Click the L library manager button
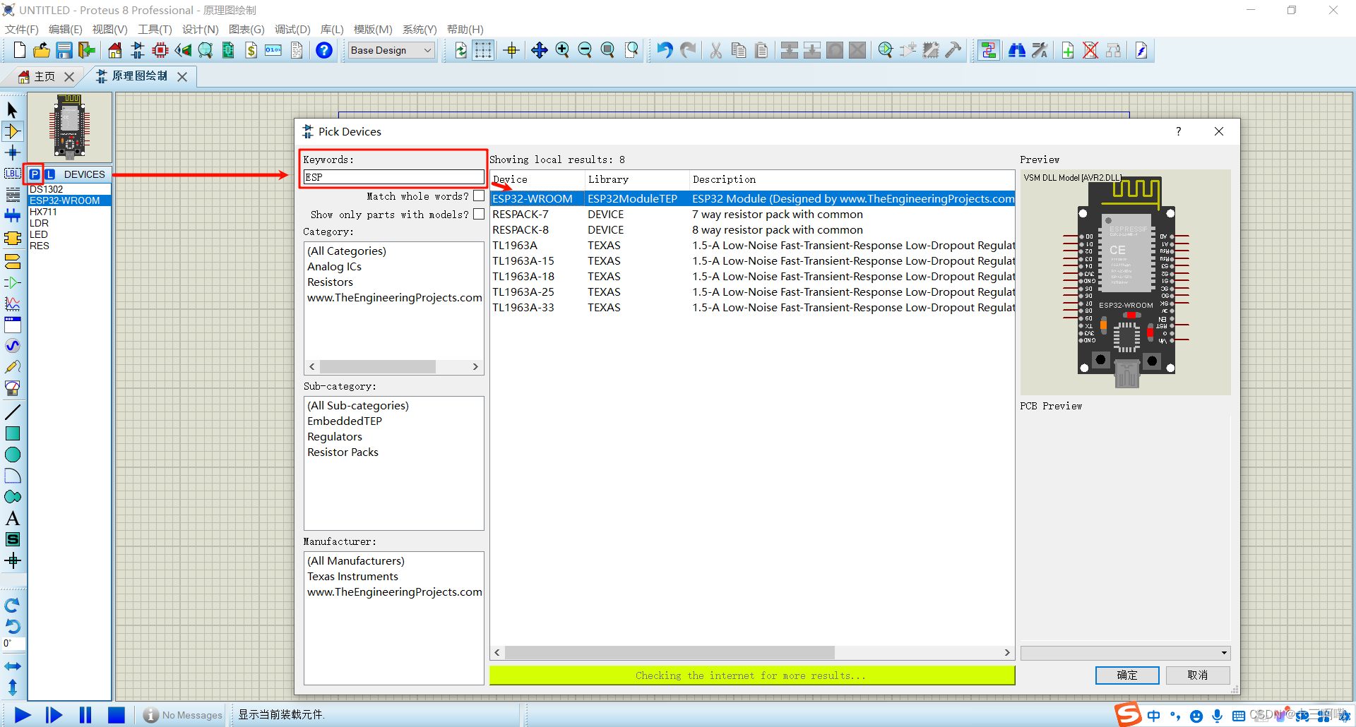The width and height of the screenshot is (1356, 727). click(49, 174)
